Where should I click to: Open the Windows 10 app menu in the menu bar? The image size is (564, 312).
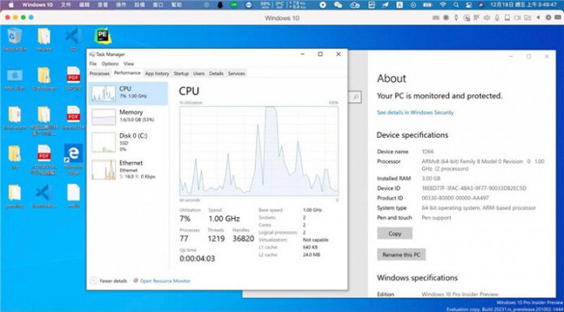(x=37, y=5)
